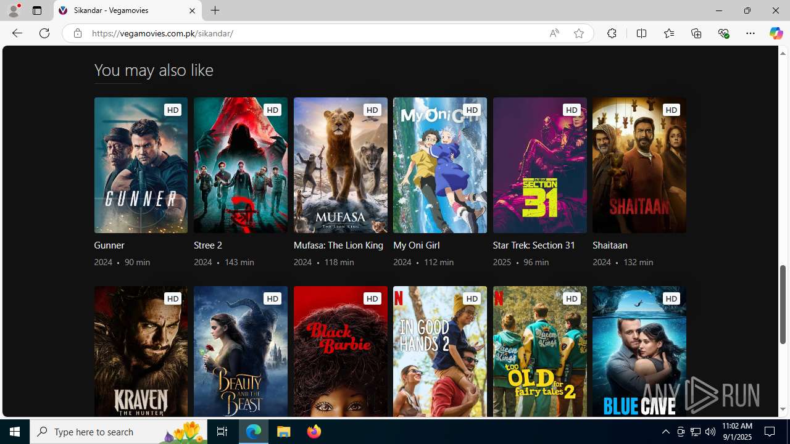Click the page vertical scrollbar thumb
This screenshot has width=790, height=444.
point(783,305)
